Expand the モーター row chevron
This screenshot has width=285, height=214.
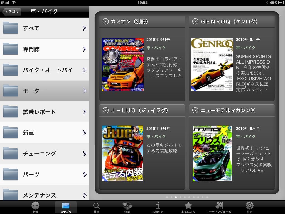(85, 91)
